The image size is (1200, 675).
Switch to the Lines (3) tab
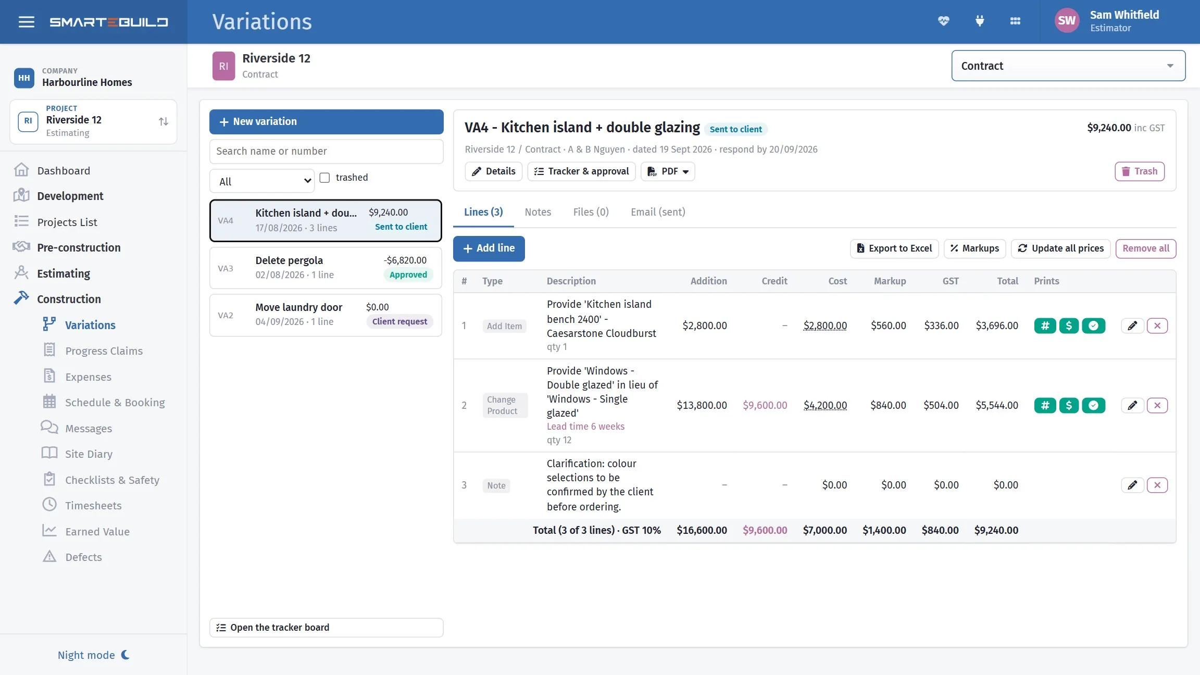(x=483, y=212)
